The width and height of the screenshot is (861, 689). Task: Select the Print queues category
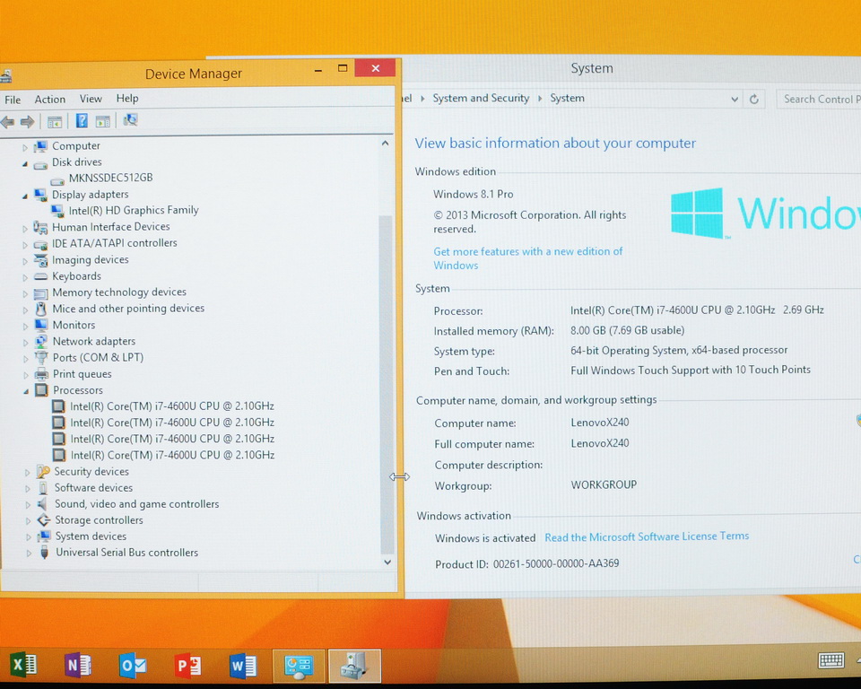click(82, 374)
